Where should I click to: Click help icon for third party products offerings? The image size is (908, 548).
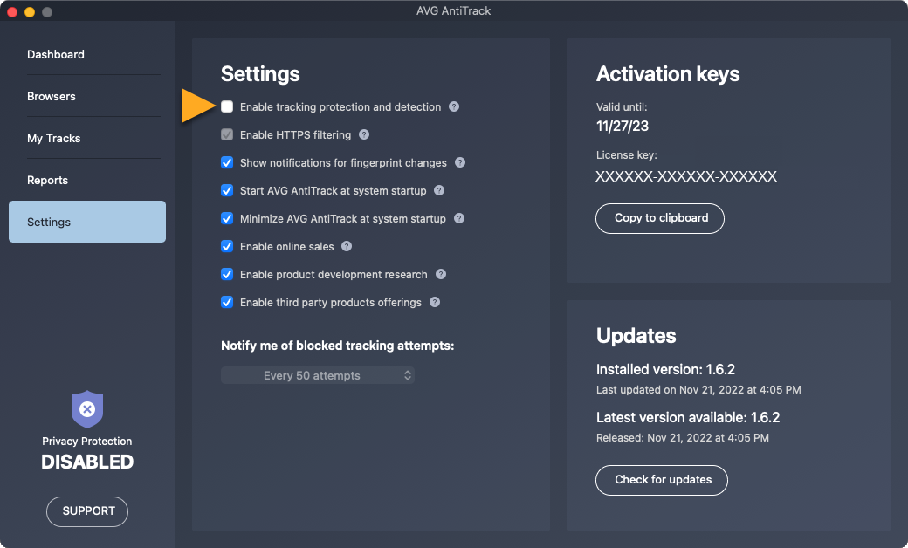pyautogui.click(x=435, y=303)
